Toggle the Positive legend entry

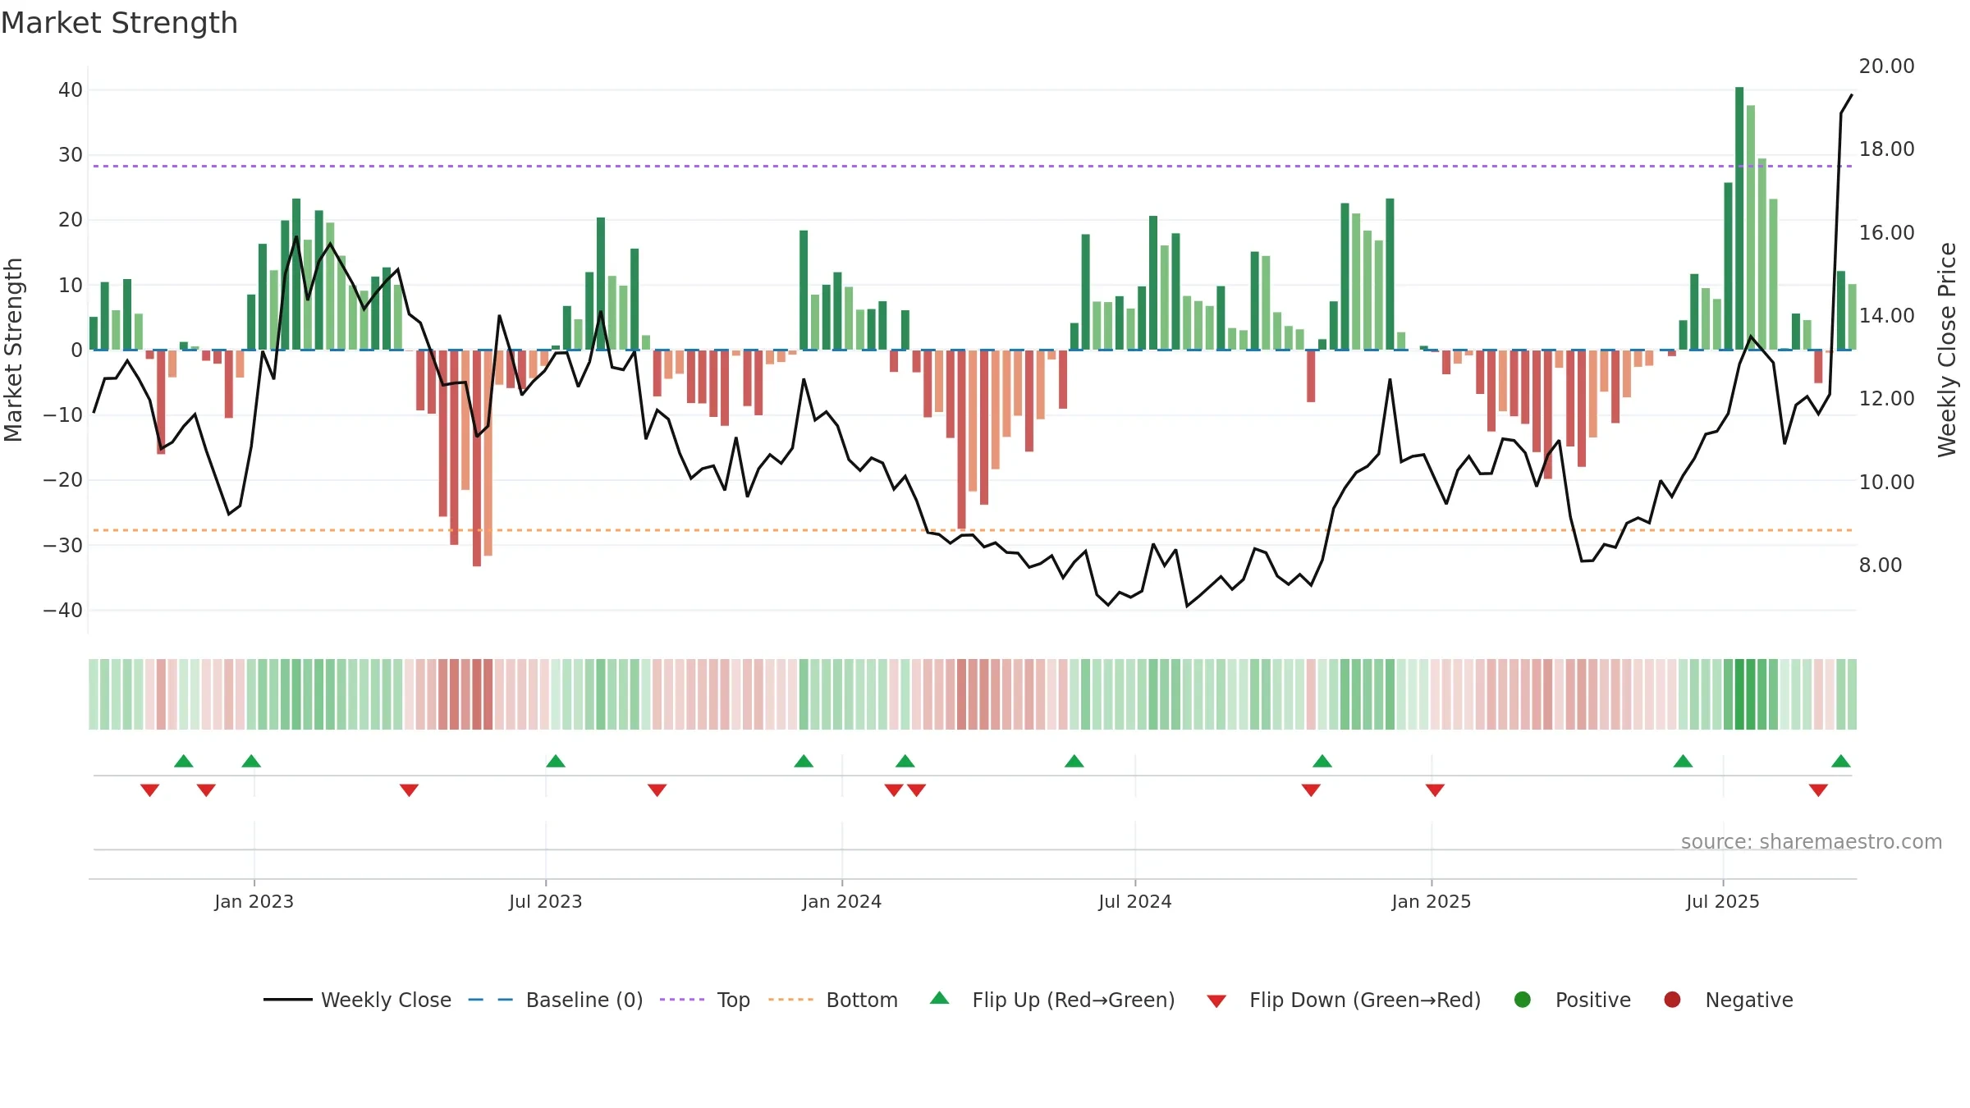coord(1572,1000)
